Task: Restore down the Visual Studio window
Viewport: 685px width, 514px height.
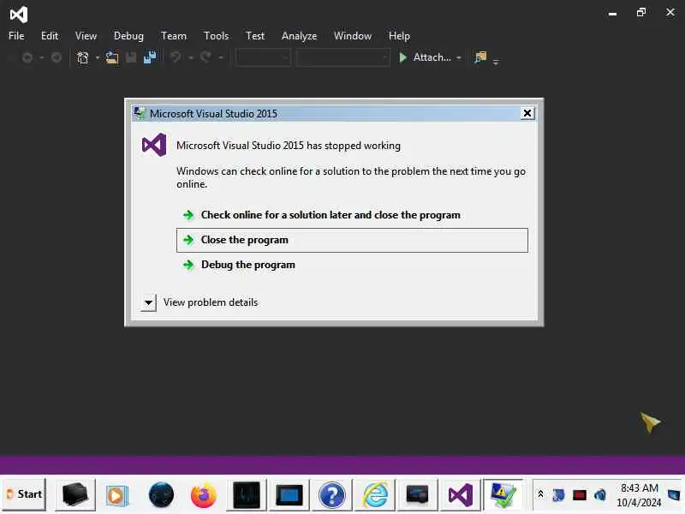Action: click(640, 12)
